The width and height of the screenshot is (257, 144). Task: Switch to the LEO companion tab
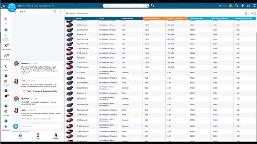38,136
